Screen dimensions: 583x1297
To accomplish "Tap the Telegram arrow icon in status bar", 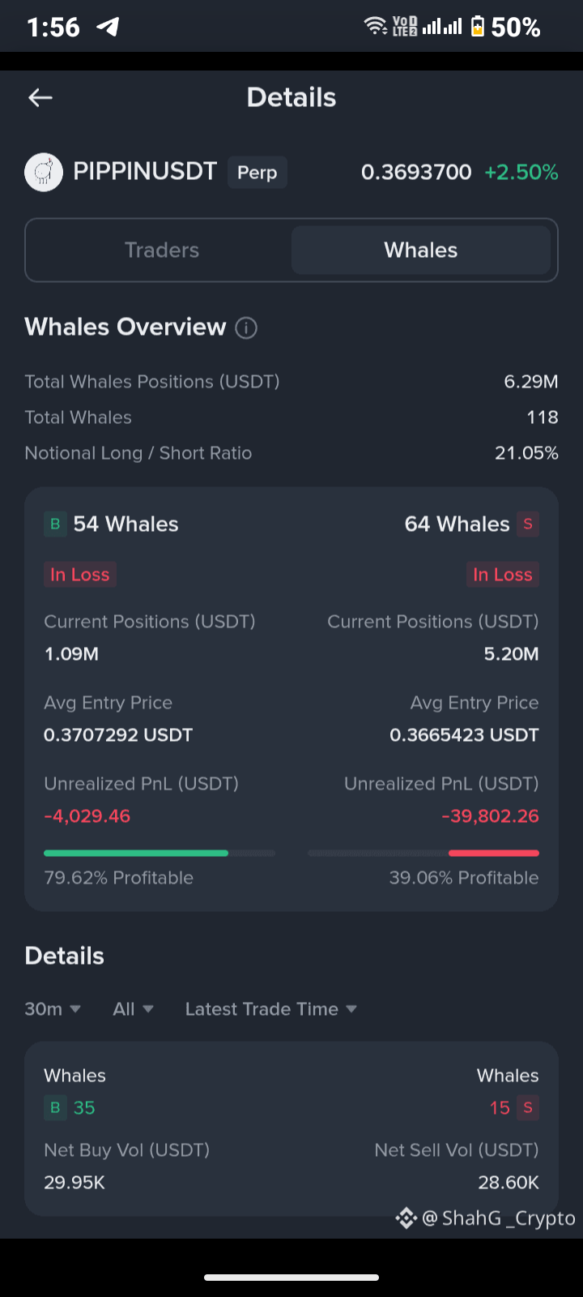I will click(x=108, y=27).
